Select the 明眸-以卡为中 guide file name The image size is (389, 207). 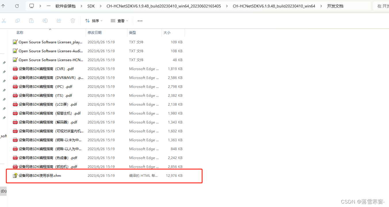pos(50,140)
